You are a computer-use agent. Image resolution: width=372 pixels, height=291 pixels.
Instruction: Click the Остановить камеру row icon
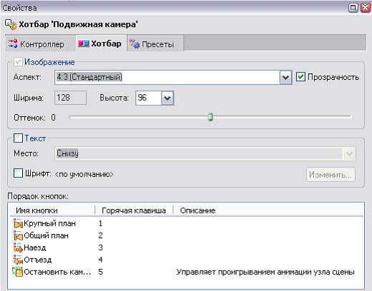(18, 272)
